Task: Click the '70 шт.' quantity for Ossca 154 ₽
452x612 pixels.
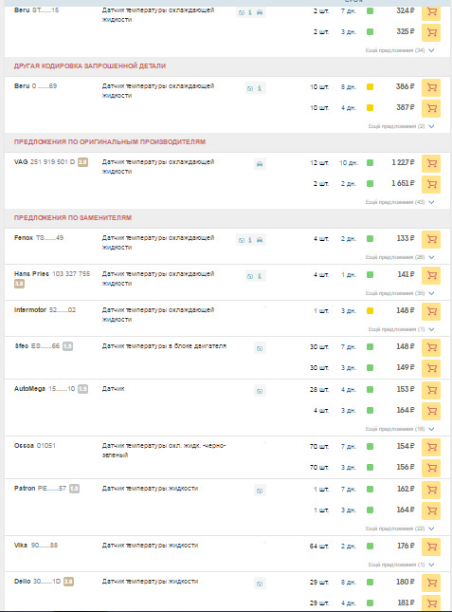Action: click(x=318, y=447)
